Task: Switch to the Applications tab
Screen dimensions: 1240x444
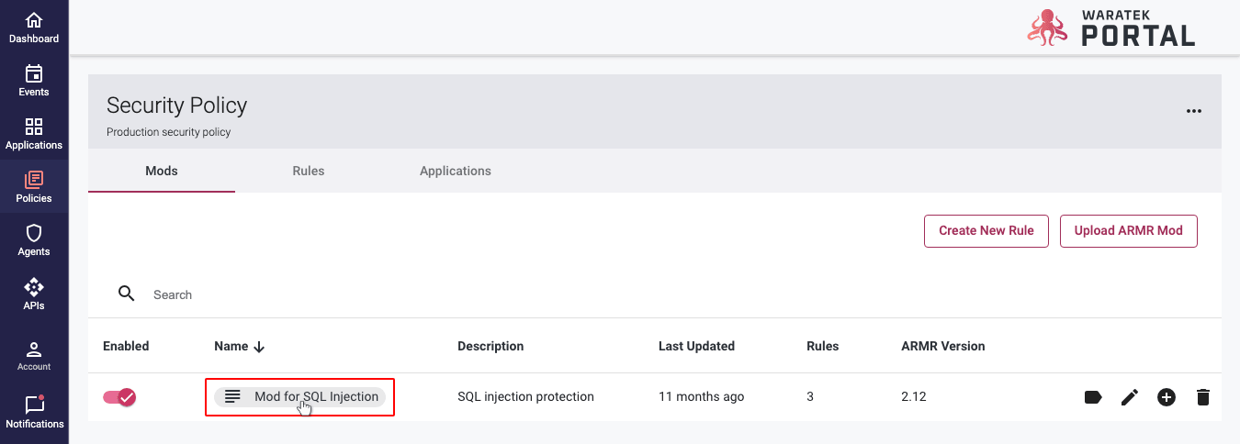Action: coord(455,171)
